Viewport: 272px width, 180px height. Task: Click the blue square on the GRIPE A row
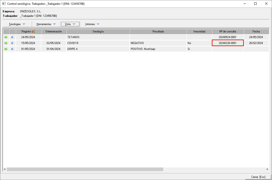coord(12,49)
